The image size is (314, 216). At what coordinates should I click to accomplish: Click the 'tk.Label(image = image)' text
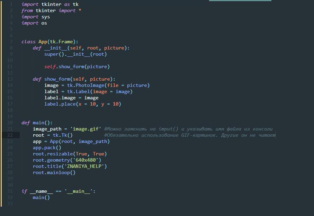[x=100, y=91]
